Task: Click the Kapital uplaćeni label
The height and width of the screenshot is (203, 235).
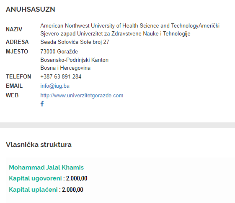Action: (x=33, y=190)
